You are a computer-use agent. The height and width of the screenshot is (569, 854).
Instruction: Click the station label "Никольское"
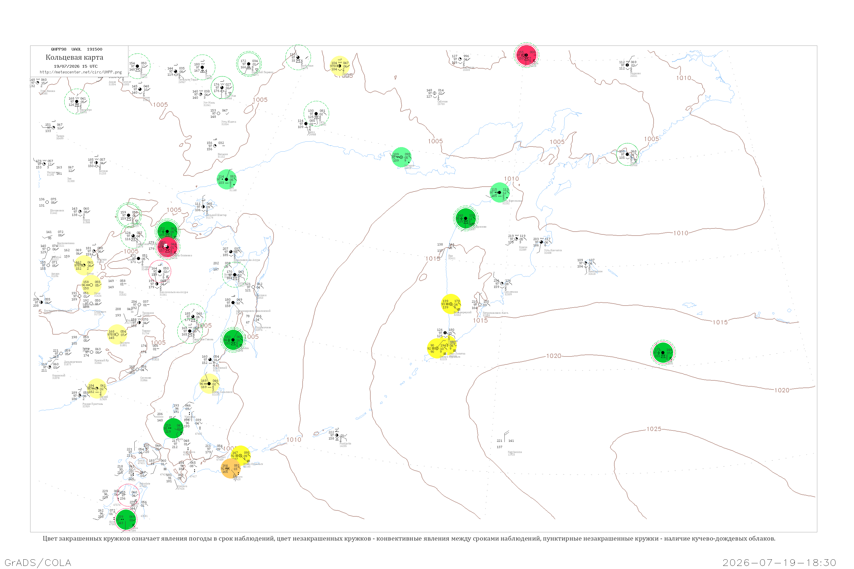(x=596, y=271)
